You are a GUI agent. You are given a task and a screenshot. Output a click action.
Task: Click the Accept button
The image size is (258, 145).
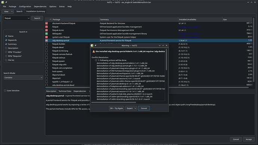249,139
